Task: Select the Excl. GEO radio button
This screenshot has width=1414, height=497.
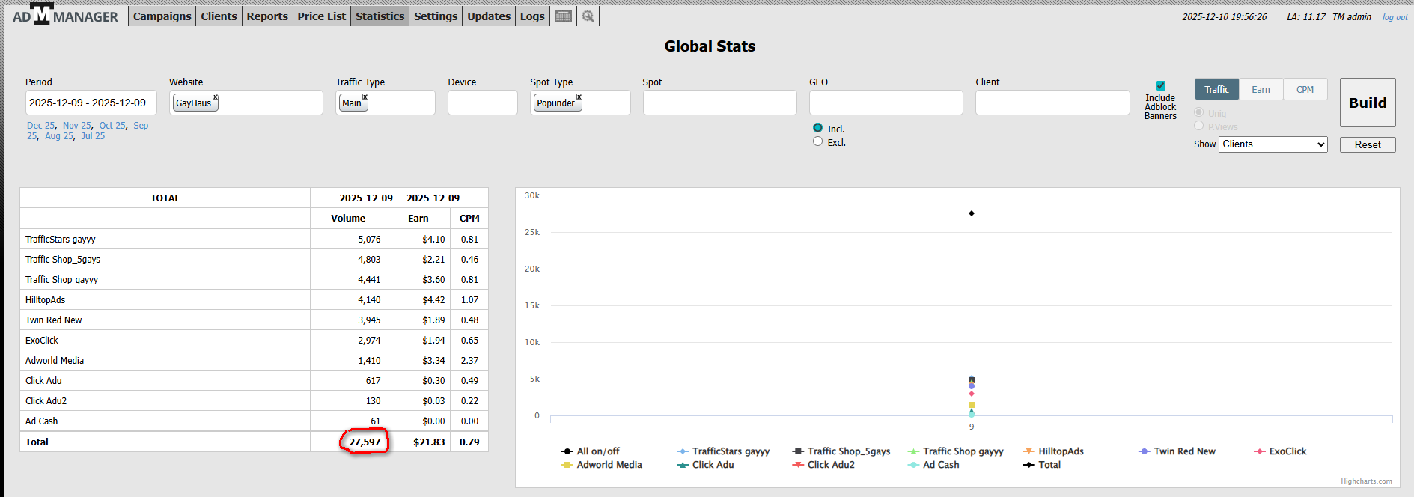Action: [x=817, y=141]
